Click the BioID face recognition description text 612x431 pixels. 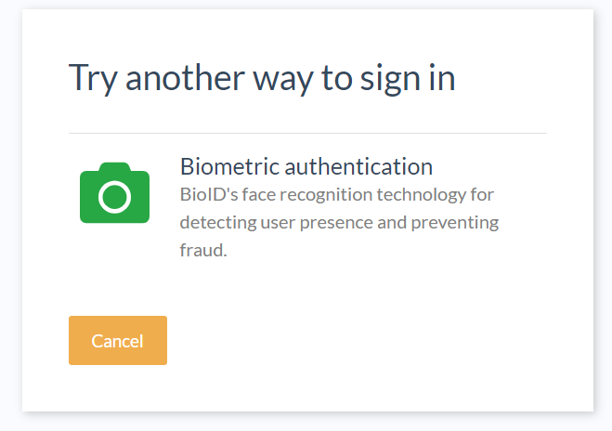pyautogui.click(x=338, y=223)
